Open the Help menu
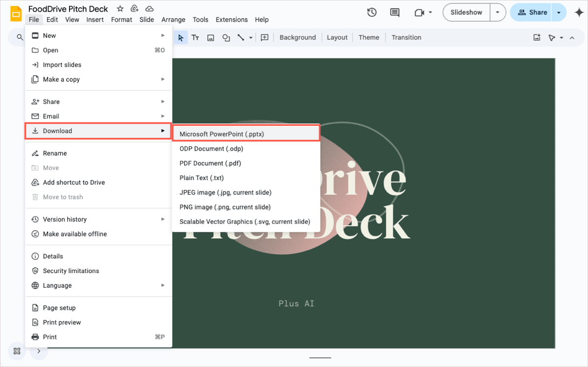 click(x=262, y=20)
